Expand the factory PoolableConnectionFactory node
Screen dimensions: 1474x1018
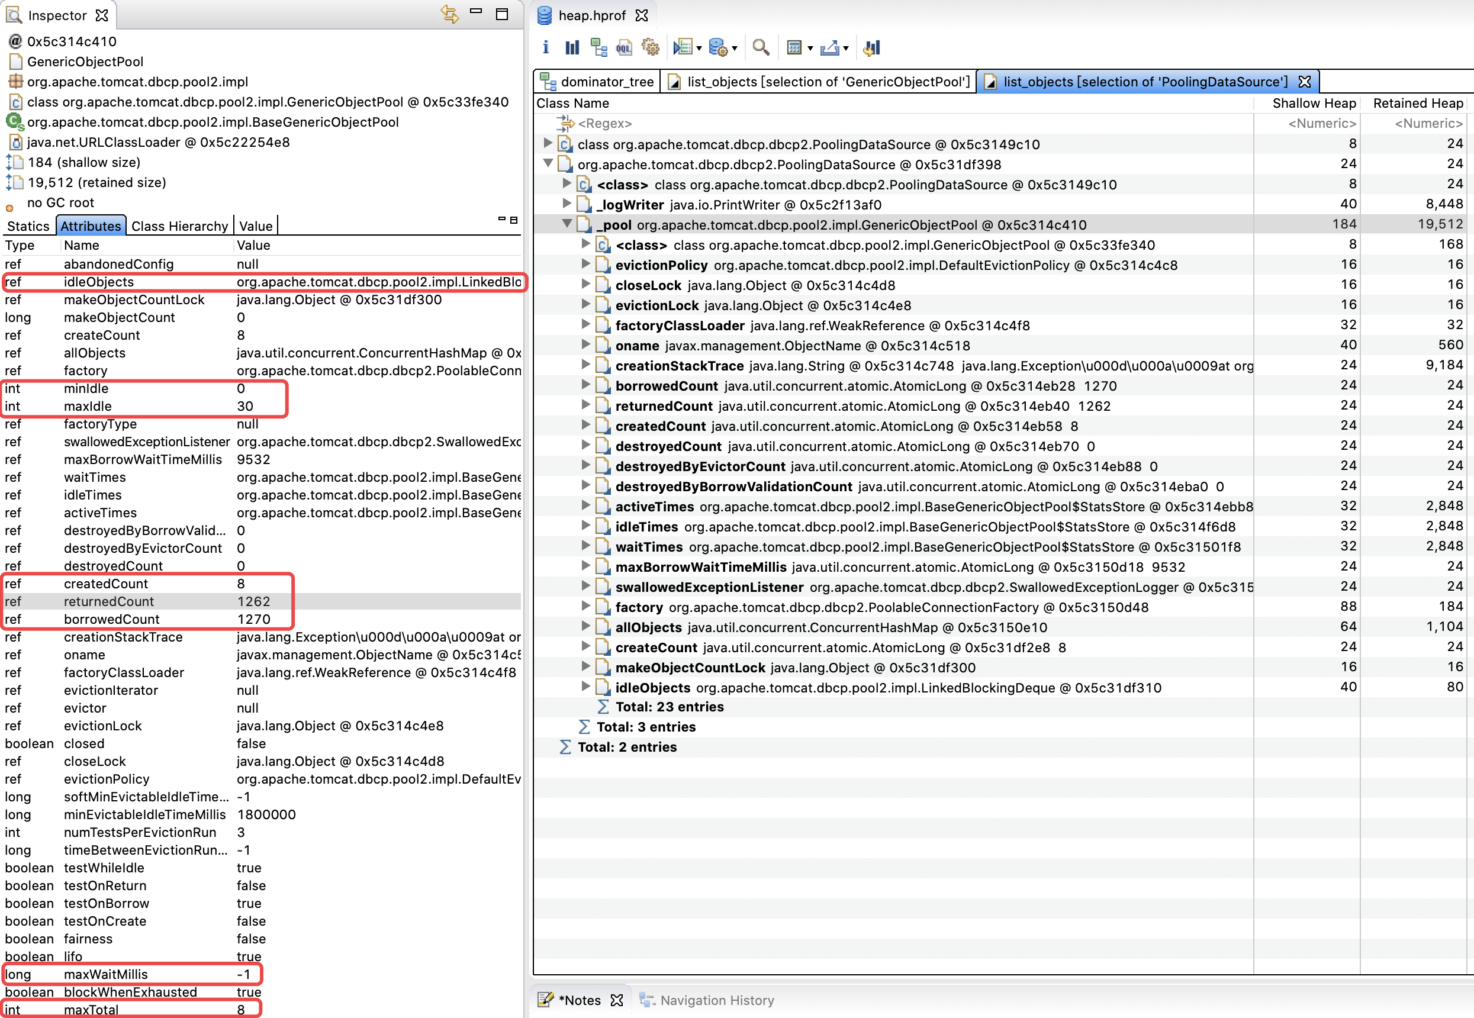tap(585, 605)
